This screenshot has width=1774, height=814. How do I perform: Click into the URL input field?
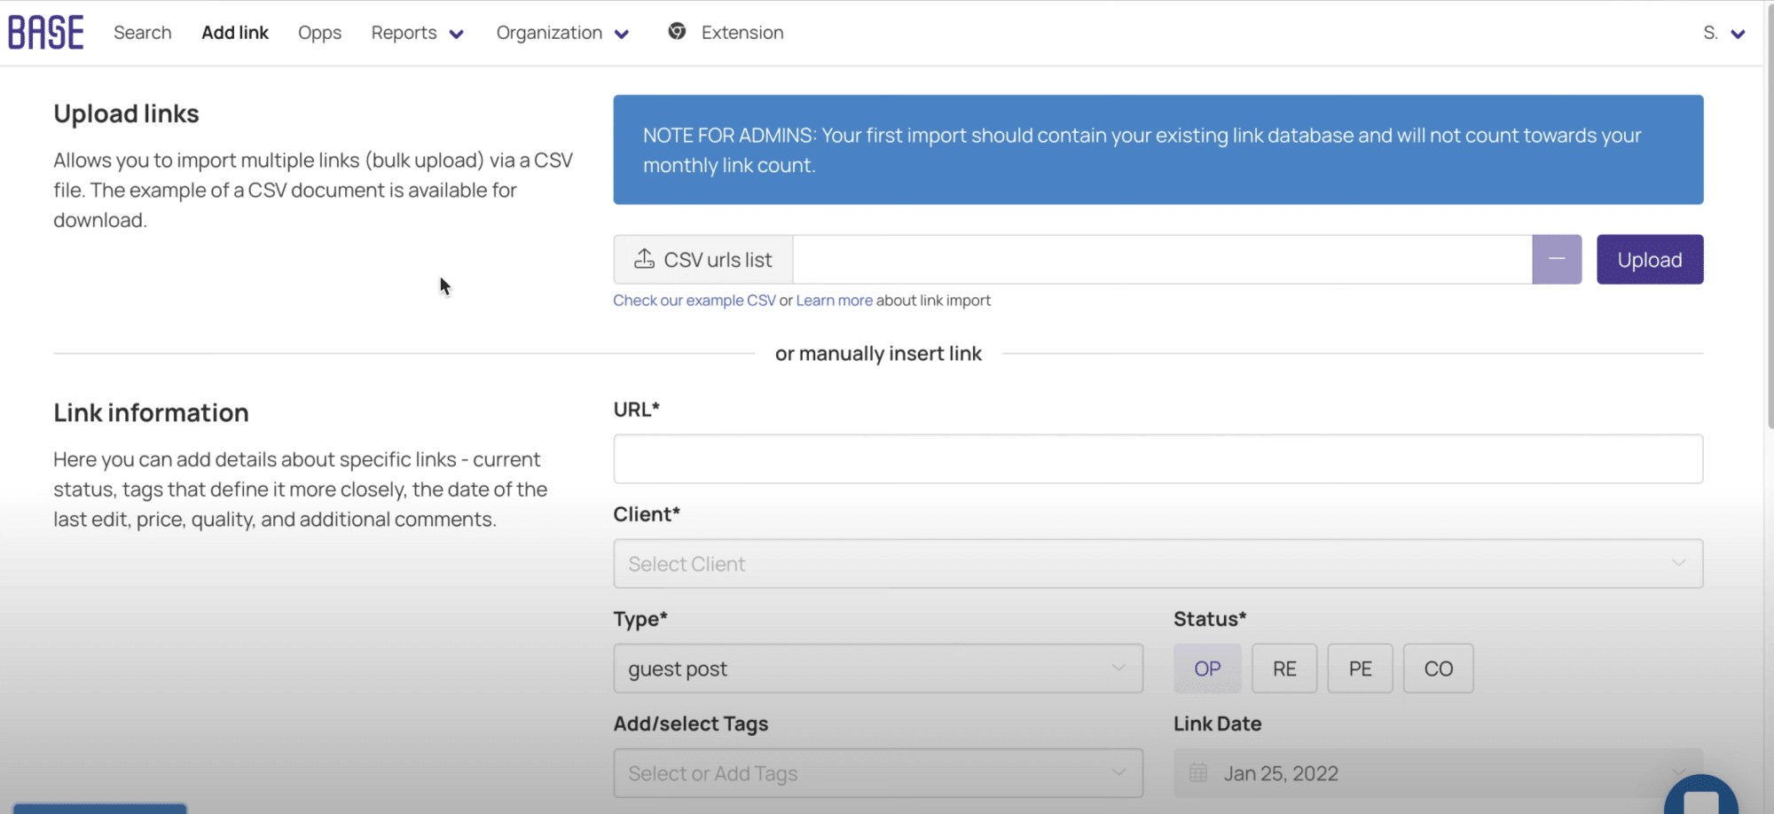[x=1158, y=458]
